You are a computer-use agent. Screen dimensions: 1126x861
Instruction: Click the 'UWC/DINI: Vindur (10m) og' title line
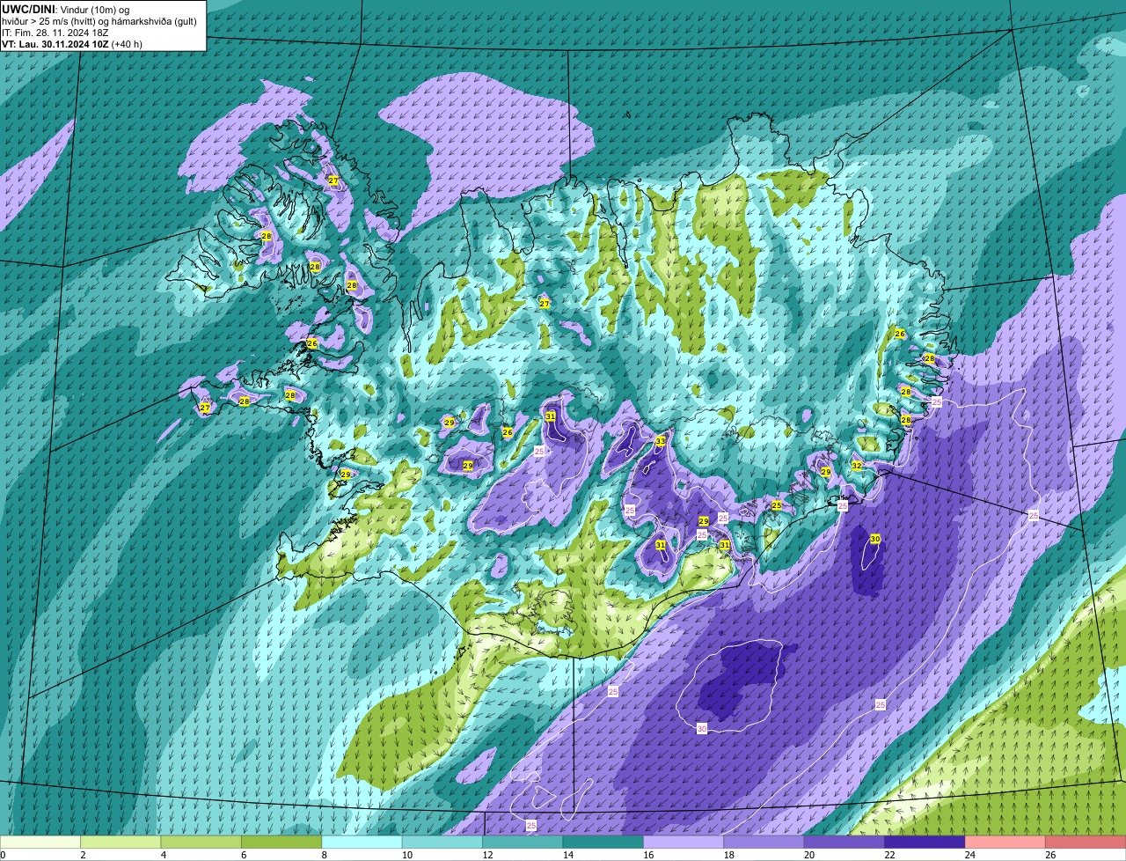click(65, 9)
